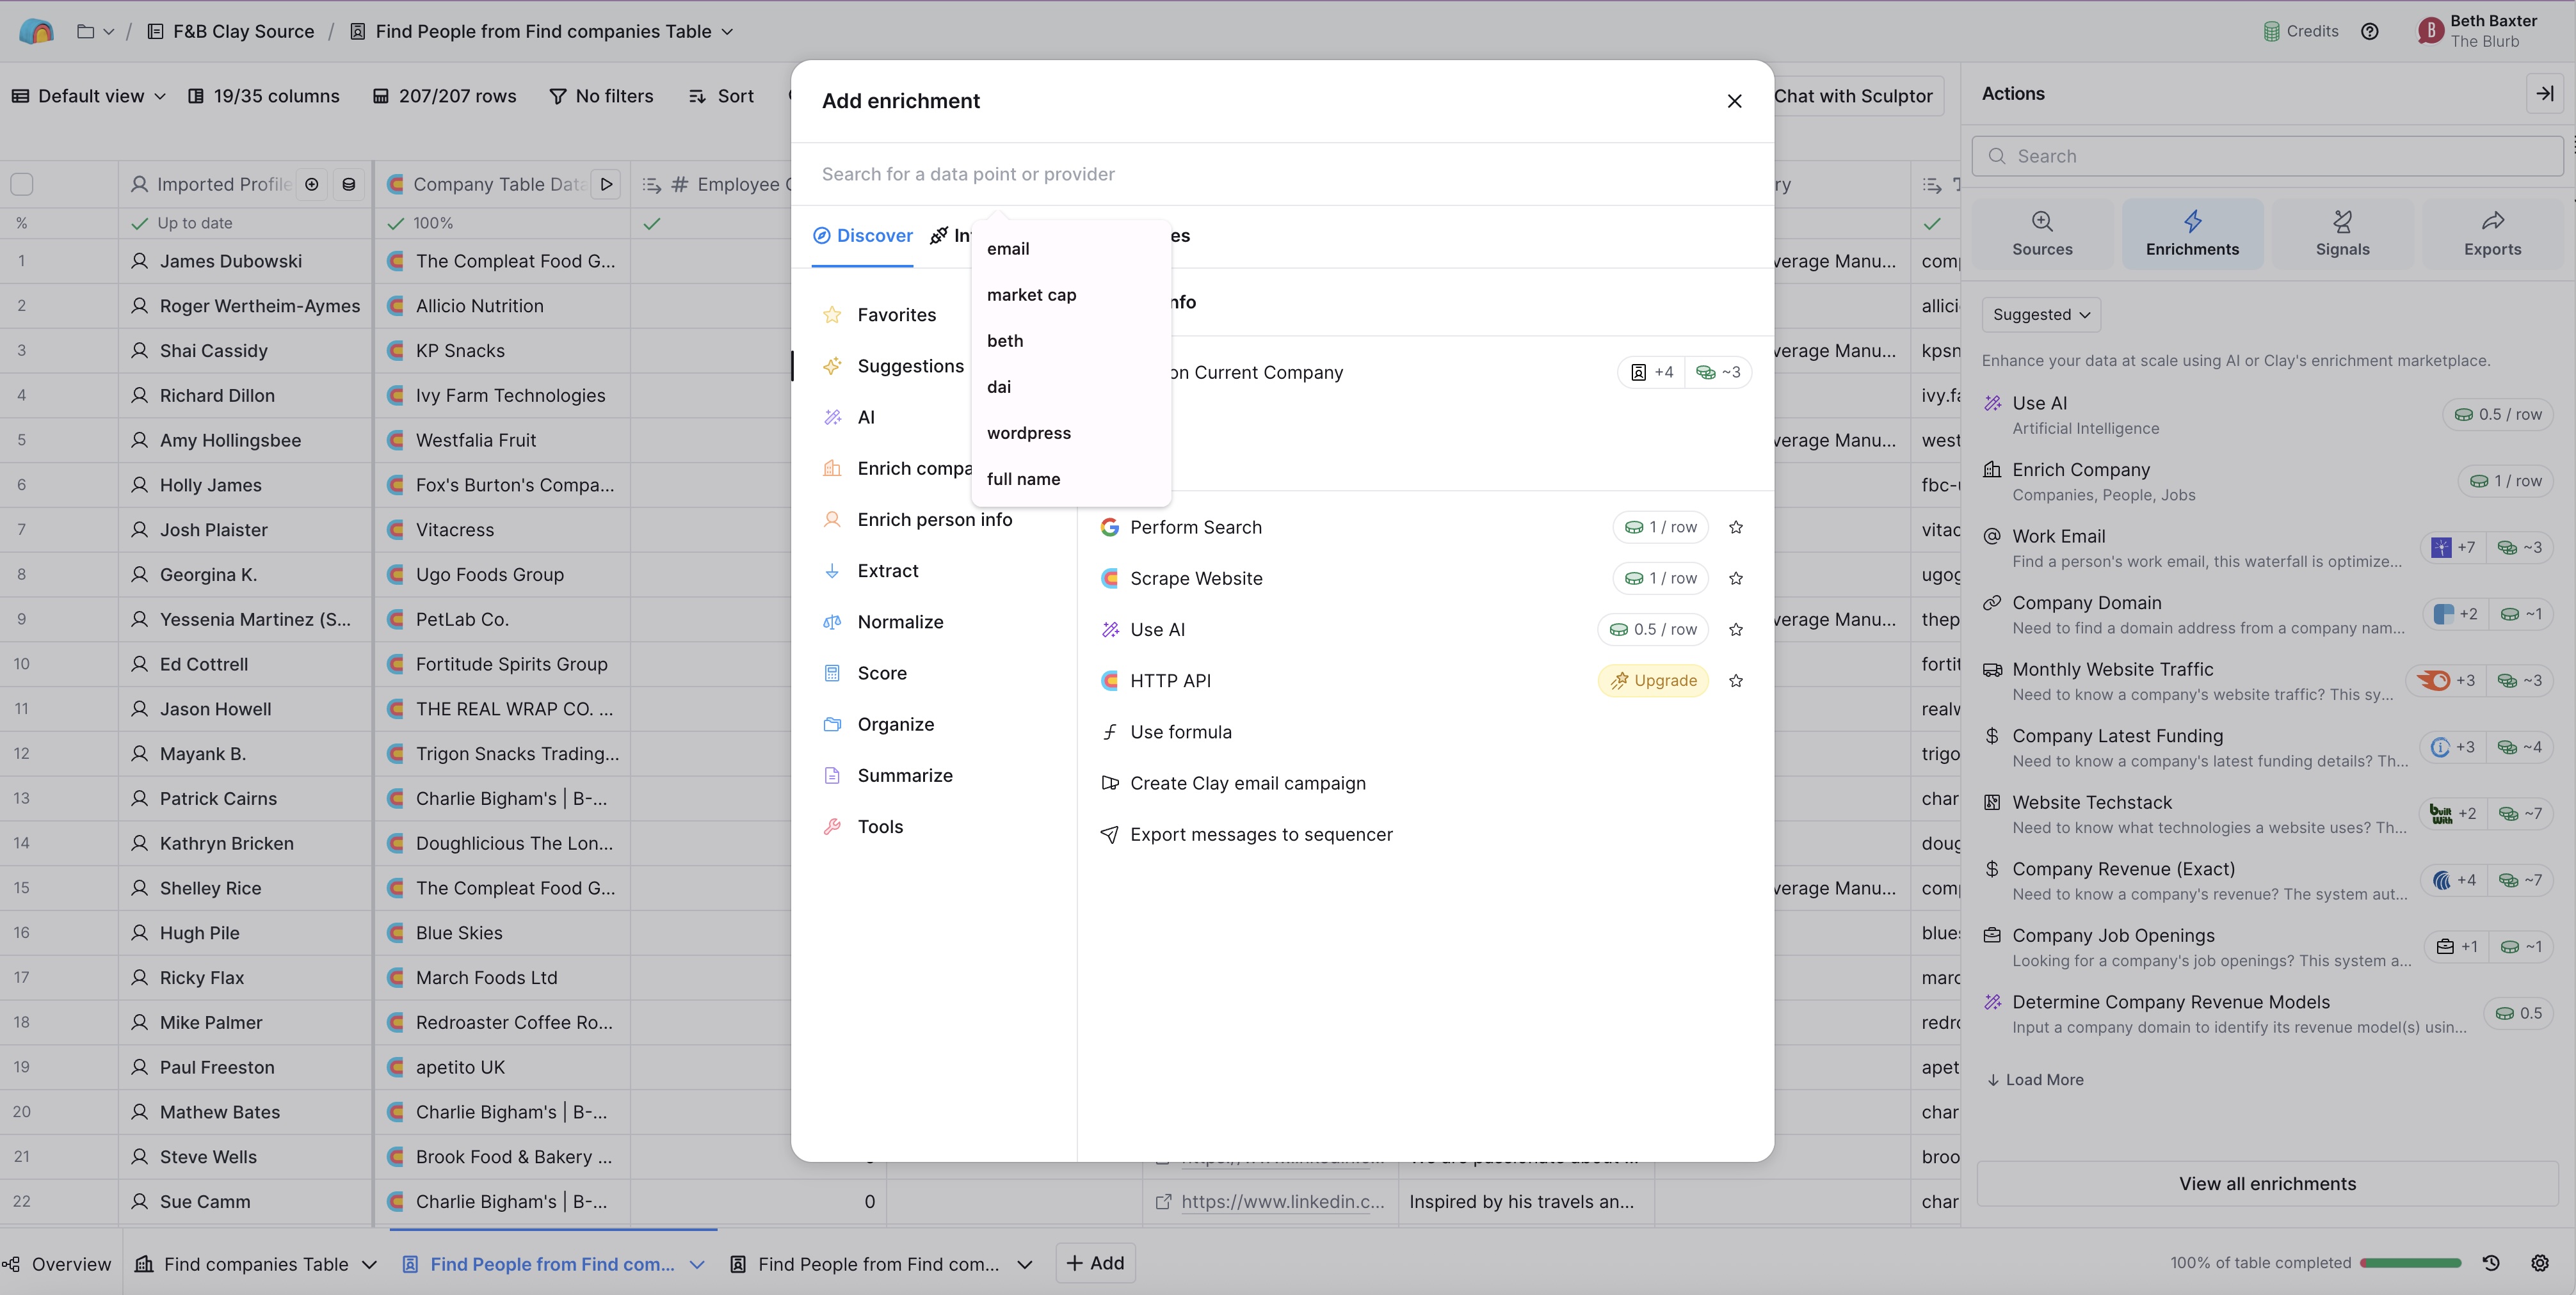The image size is (2576, 1295).
Task: Choose market cap from suggestion list
Action: 1031,295
